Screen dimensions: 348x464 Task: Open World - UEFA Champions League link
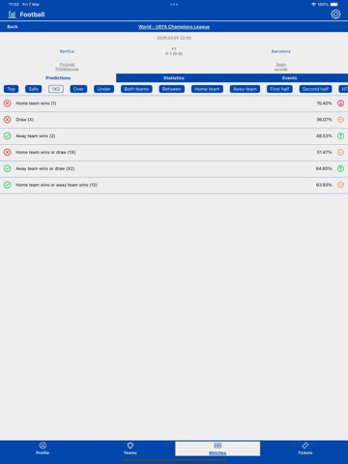174,27
